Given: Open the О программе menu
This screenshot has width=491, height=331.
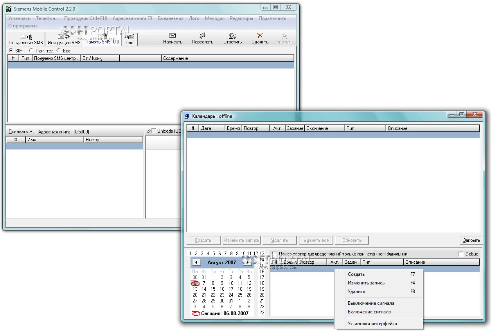Looking at the screenshot, I should coord(23,26).
